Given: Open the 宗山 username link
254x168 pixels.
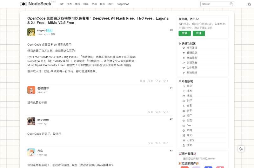Looking at the screenshot, I should [40, 151].
